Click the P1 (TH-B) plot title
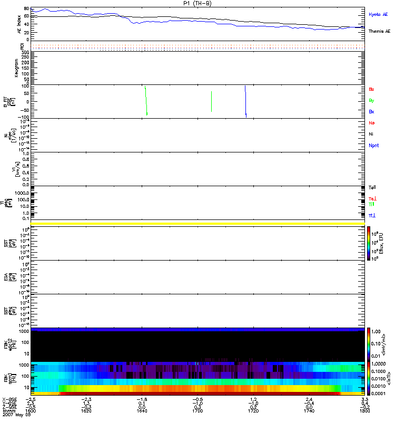 [197, 3]
